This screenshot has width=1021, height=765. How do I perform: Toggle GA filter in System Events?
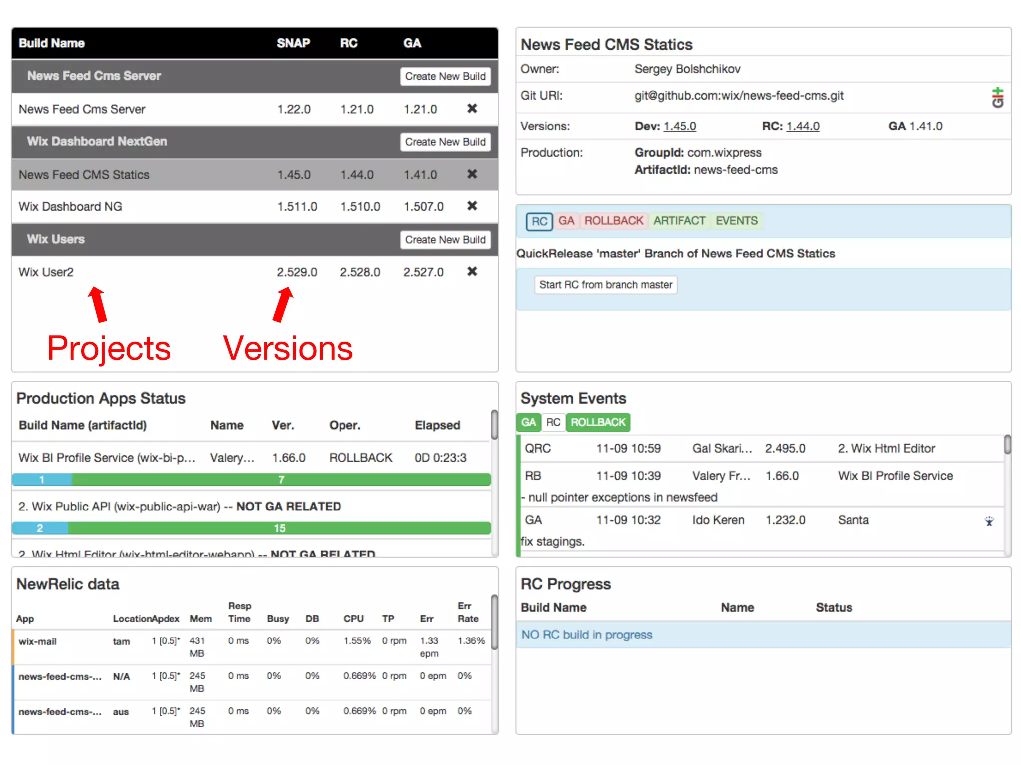point(528,423)
